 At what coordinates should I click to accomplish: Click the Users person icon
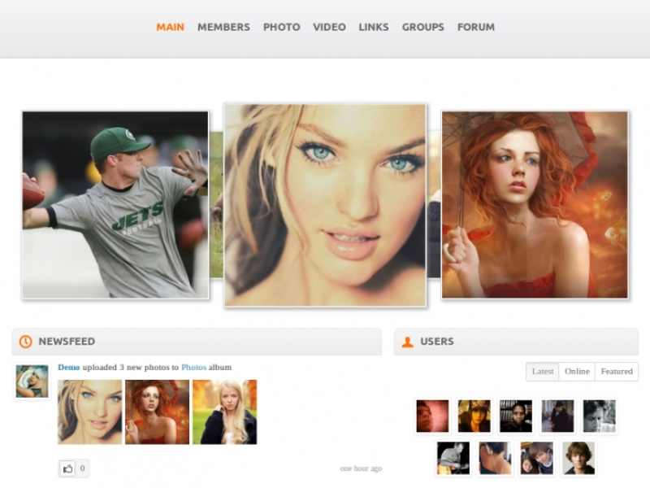click(x=408, y=342)
